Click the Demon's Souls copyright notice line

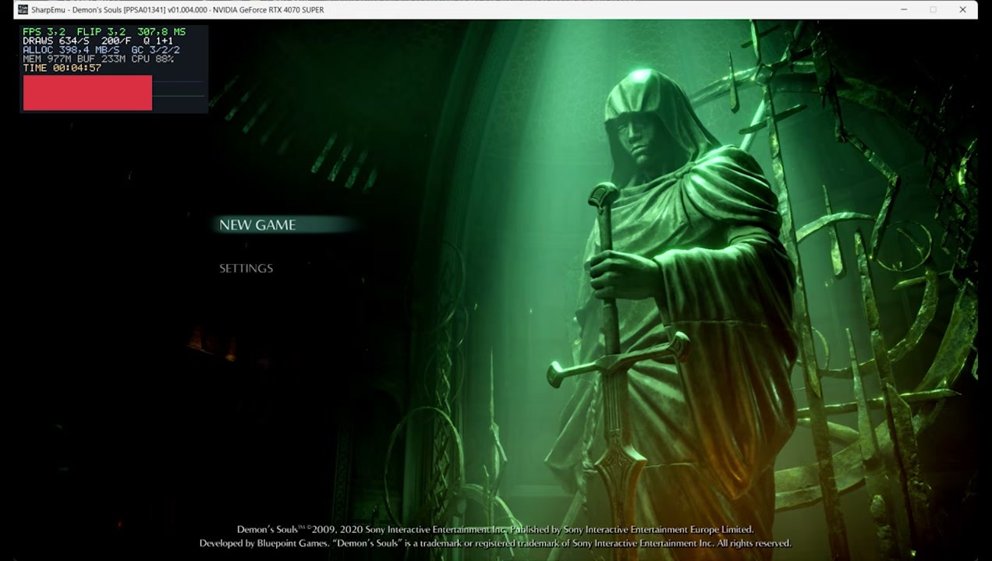coord(495,530)
